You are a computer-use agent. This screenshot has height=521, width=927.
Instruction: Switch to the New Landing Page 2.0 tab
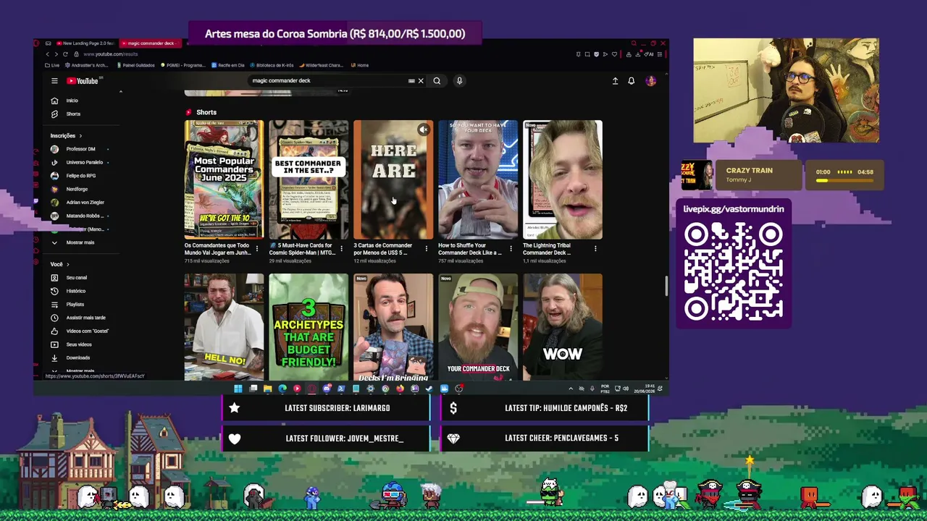coord(87,43)
